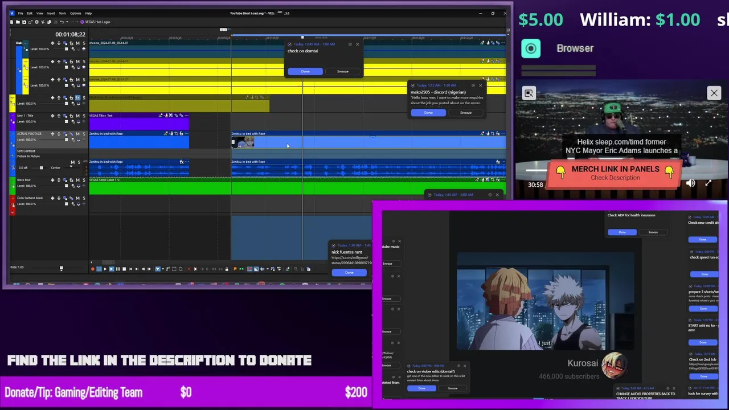This screenshot has height=410, width=729.
Task: Open the View menu
Action: click(40, 13)
